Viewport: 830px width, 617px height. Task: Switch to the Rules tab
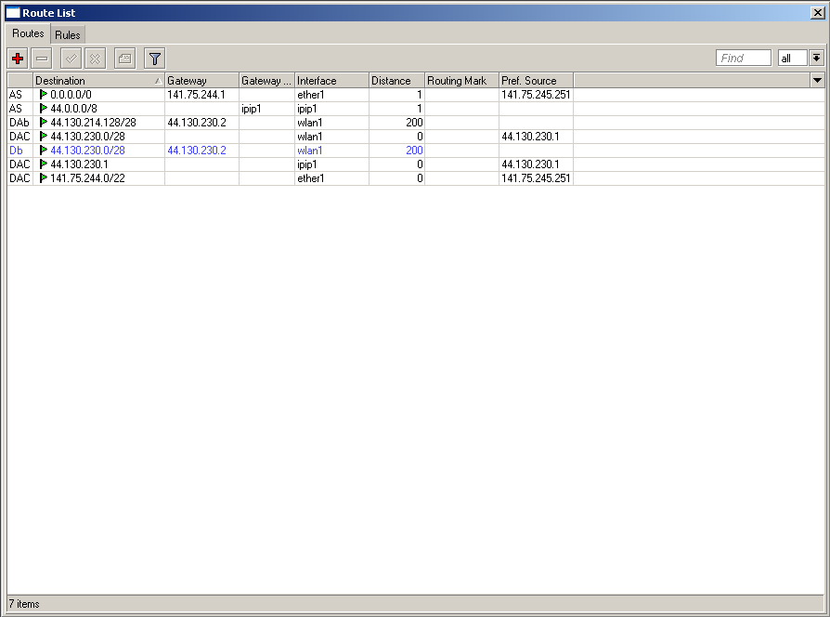(67, 34)
